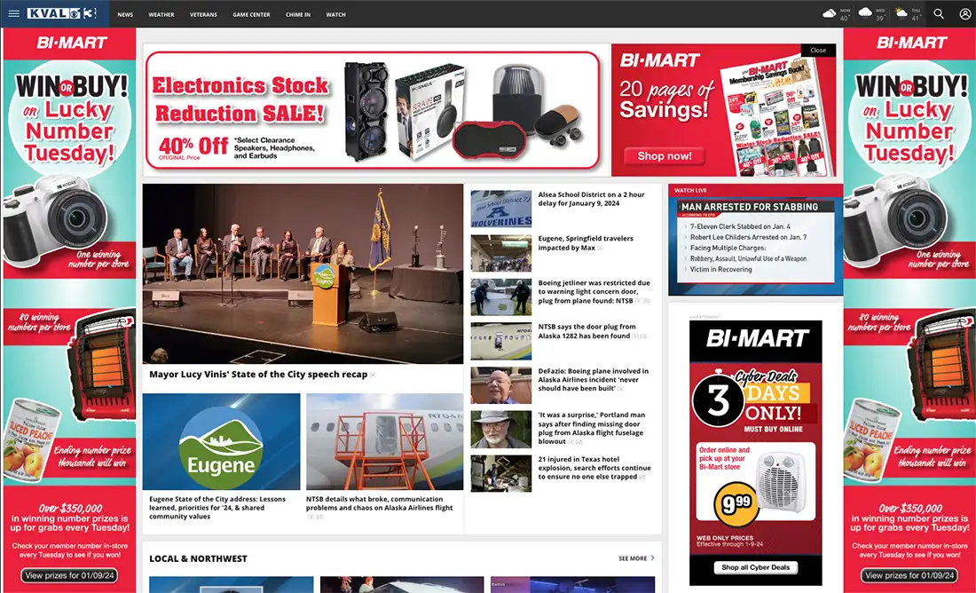Click left View prizes for 01/09/24 button
This screenshot has width=976, height=593.
(69, 575)
